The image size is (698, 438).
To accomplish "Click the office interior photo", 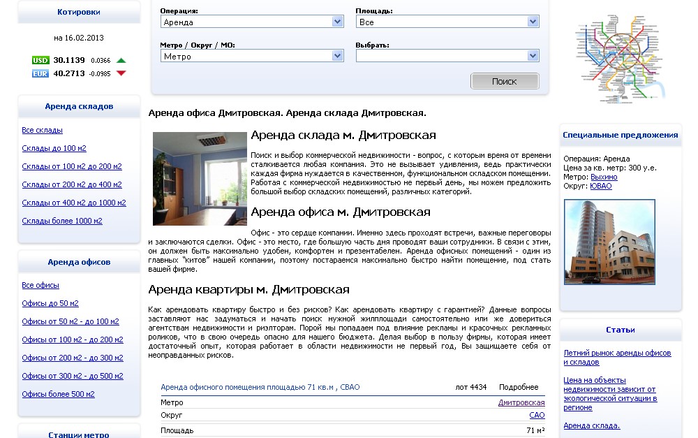I will coord(200,179).
